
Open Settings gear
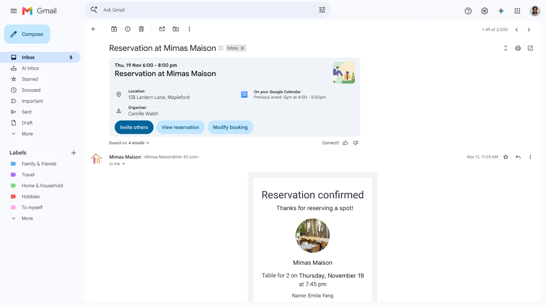coord(485,11)
